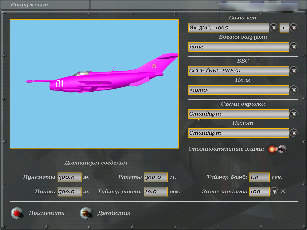
Task: Click the Запас топлива field showing 100
Action: click(259, 191)
